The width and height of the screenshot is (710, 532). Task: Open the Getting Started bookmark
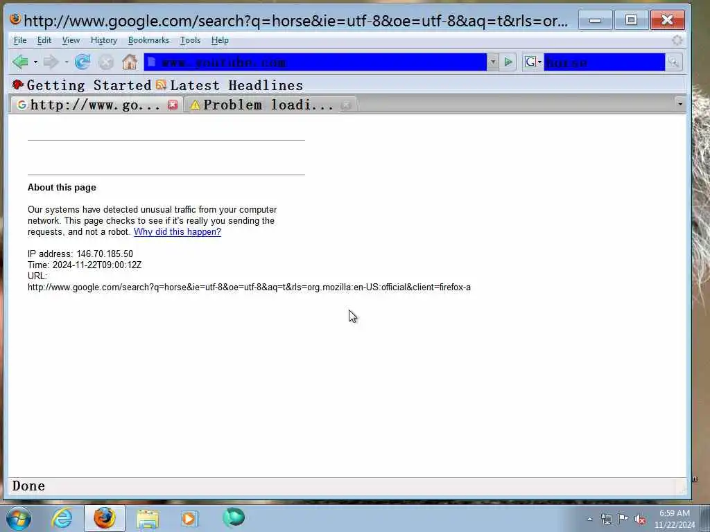pyautogui.click(x=82, y=85)
